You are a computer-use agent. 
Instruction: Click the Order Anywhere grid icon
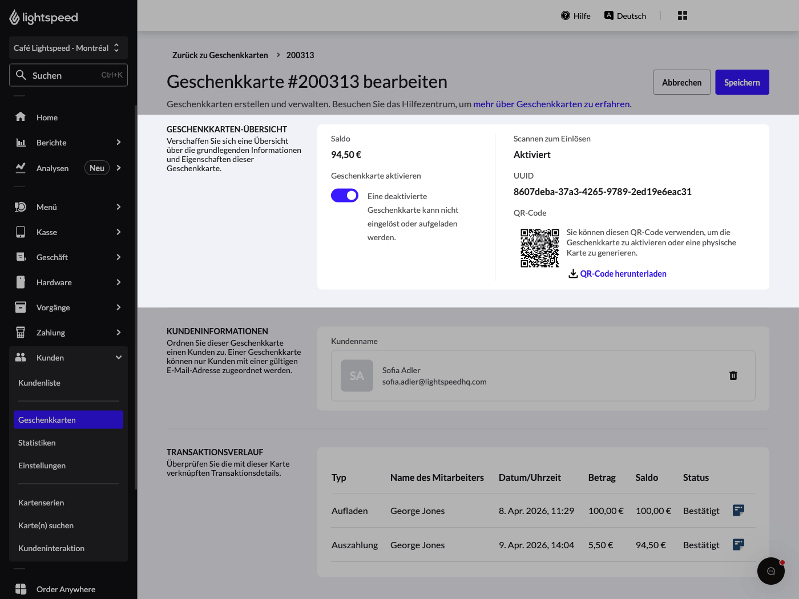(x=21, y=589)
